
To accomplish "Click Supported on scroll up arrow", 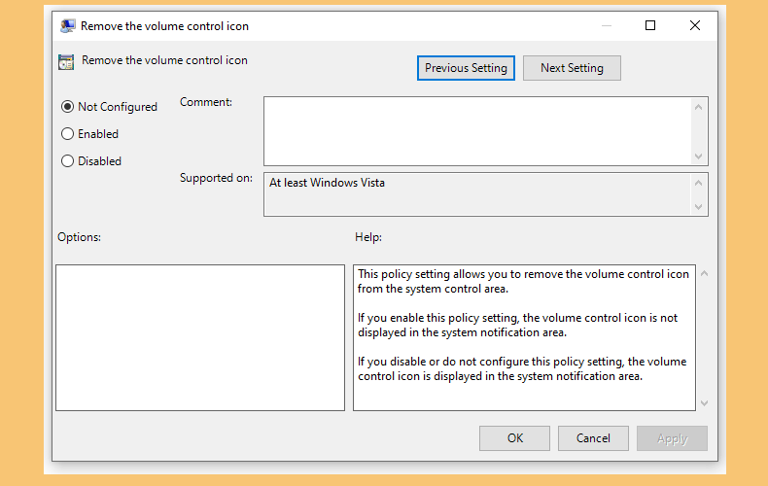I will [x=698, y=183].
